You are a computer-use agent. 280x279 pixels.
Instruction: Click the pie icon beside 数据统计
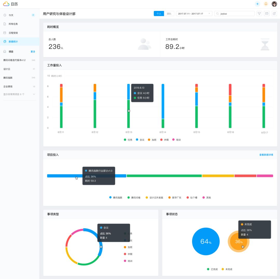tap(5, 41)
